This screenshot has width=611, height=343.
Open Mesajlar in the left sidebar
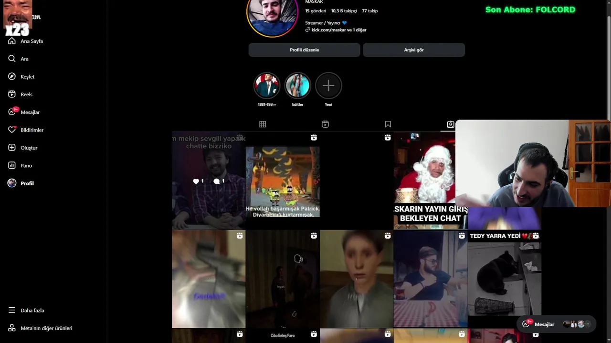[30, 112]
